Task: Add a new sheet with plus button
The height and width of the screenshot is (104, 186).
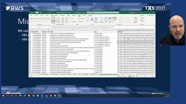Action: pyautogui.click(x=123, y=74)
